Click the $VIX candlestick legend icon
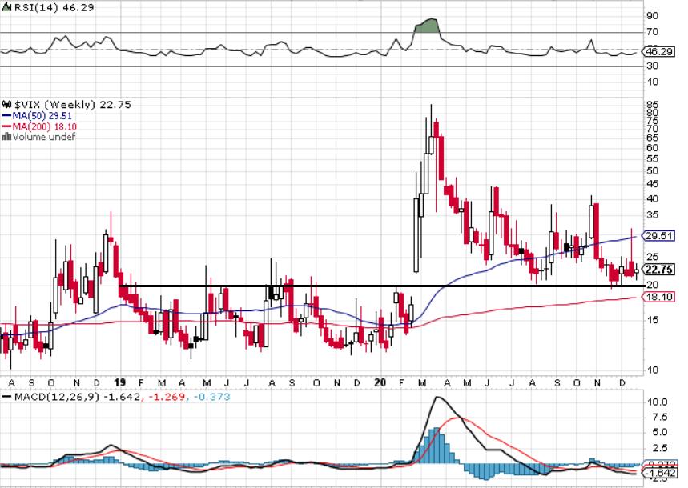 click(6, 104)
